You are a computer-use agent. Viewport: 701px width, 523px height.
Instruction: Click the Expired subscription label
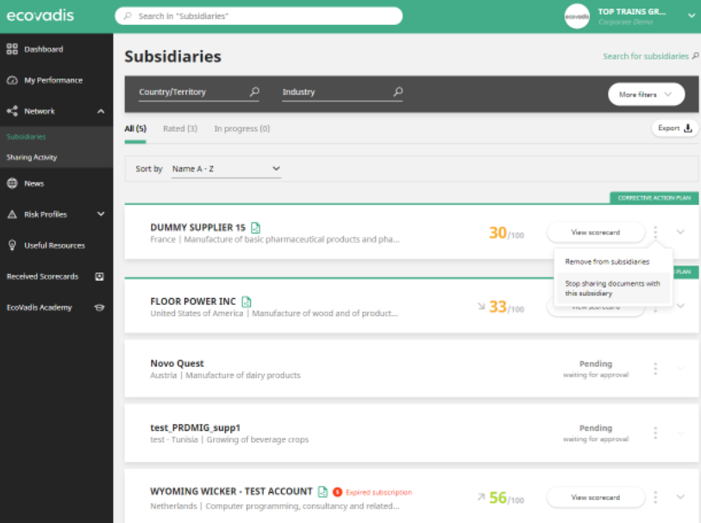379,492
